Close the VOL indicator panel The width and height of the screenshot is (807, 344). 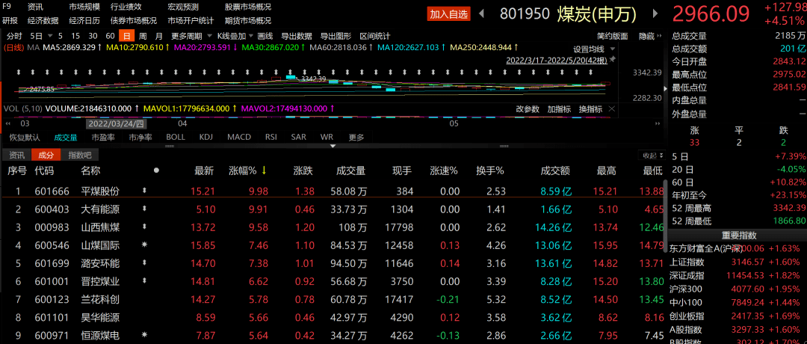[x=612, y=108]
